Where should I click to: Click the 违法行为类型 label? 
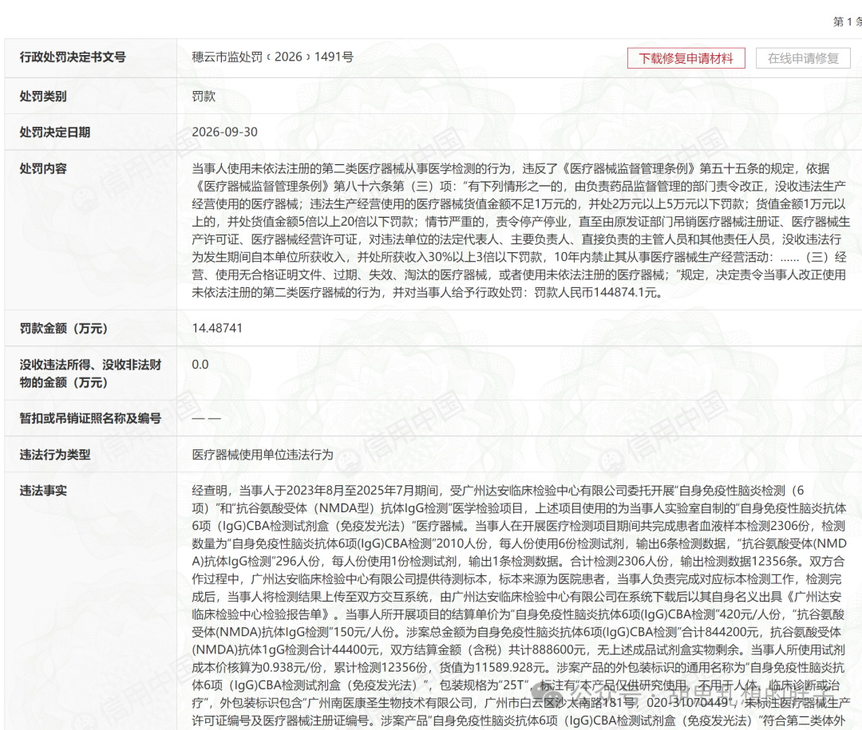pos(55,455)
